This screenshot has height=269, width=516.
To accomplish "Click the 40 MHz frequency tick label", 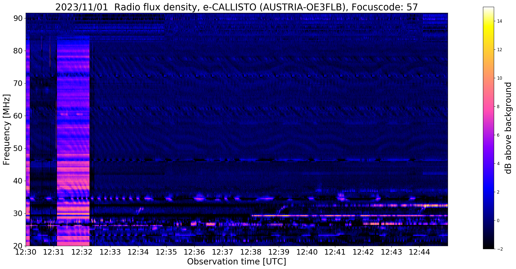I will click(18, 181).
